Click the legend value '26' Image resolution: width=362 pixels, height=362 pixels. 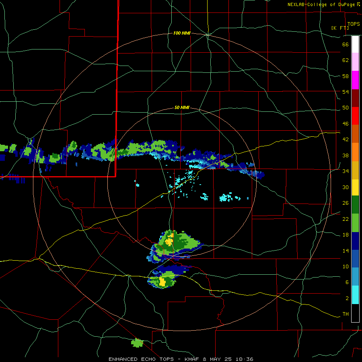click(346, 203)
